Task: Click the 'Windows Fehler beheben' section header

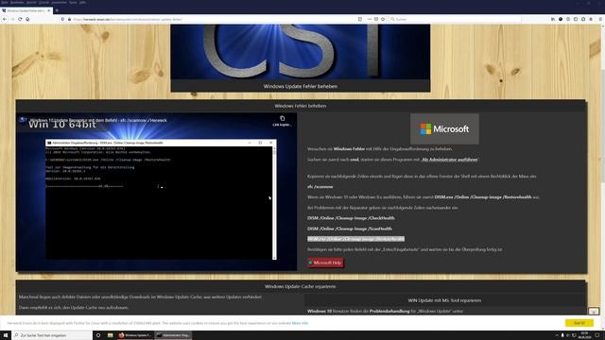Action: 301,106
